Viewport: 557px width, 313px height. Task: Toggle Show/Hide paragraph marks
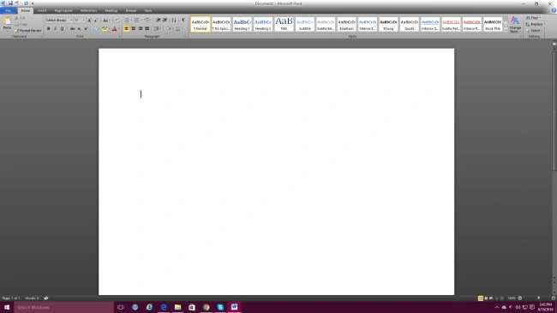(183, 21)
